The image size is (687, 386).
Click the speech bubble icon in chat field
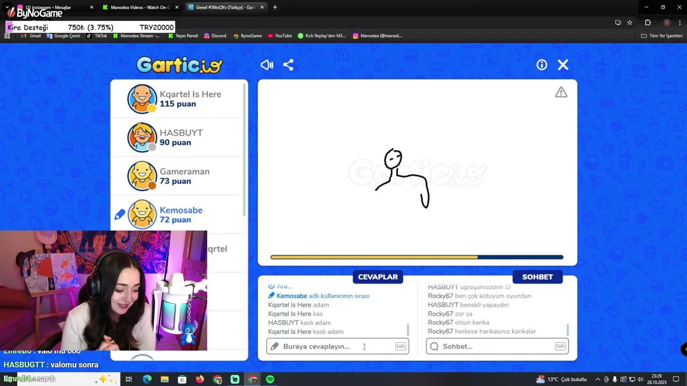[x=434, y=346]
